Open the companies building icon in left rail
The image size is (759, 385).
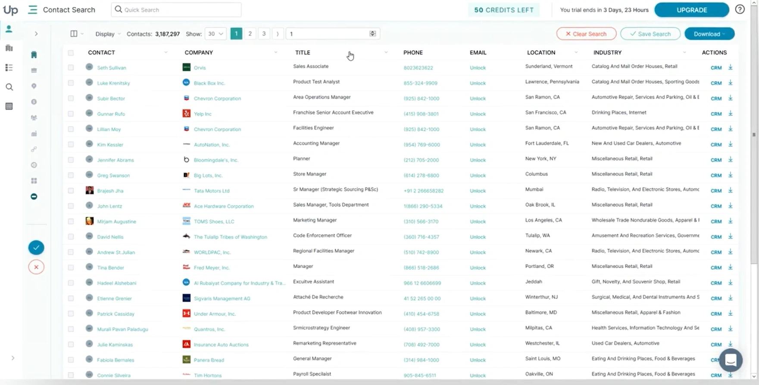(x=9, y=48)
